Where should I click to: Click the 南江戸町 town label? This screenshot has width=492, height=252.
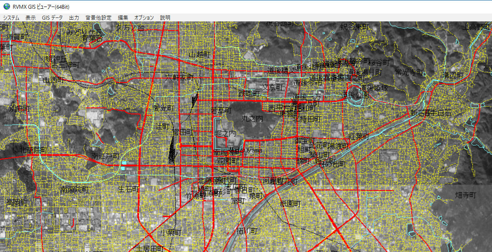pos(105,156)
